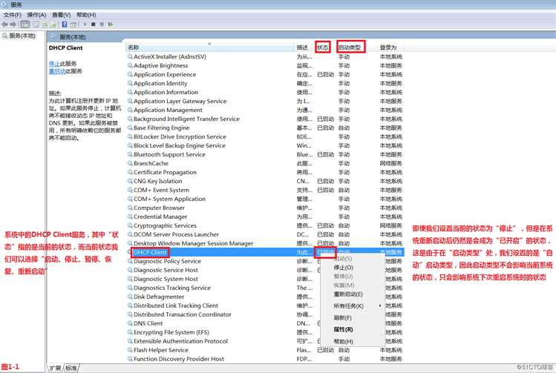Open the Properties toolbar icon
The width and height of the screenshot is (556, 373).
coord(36,24)
